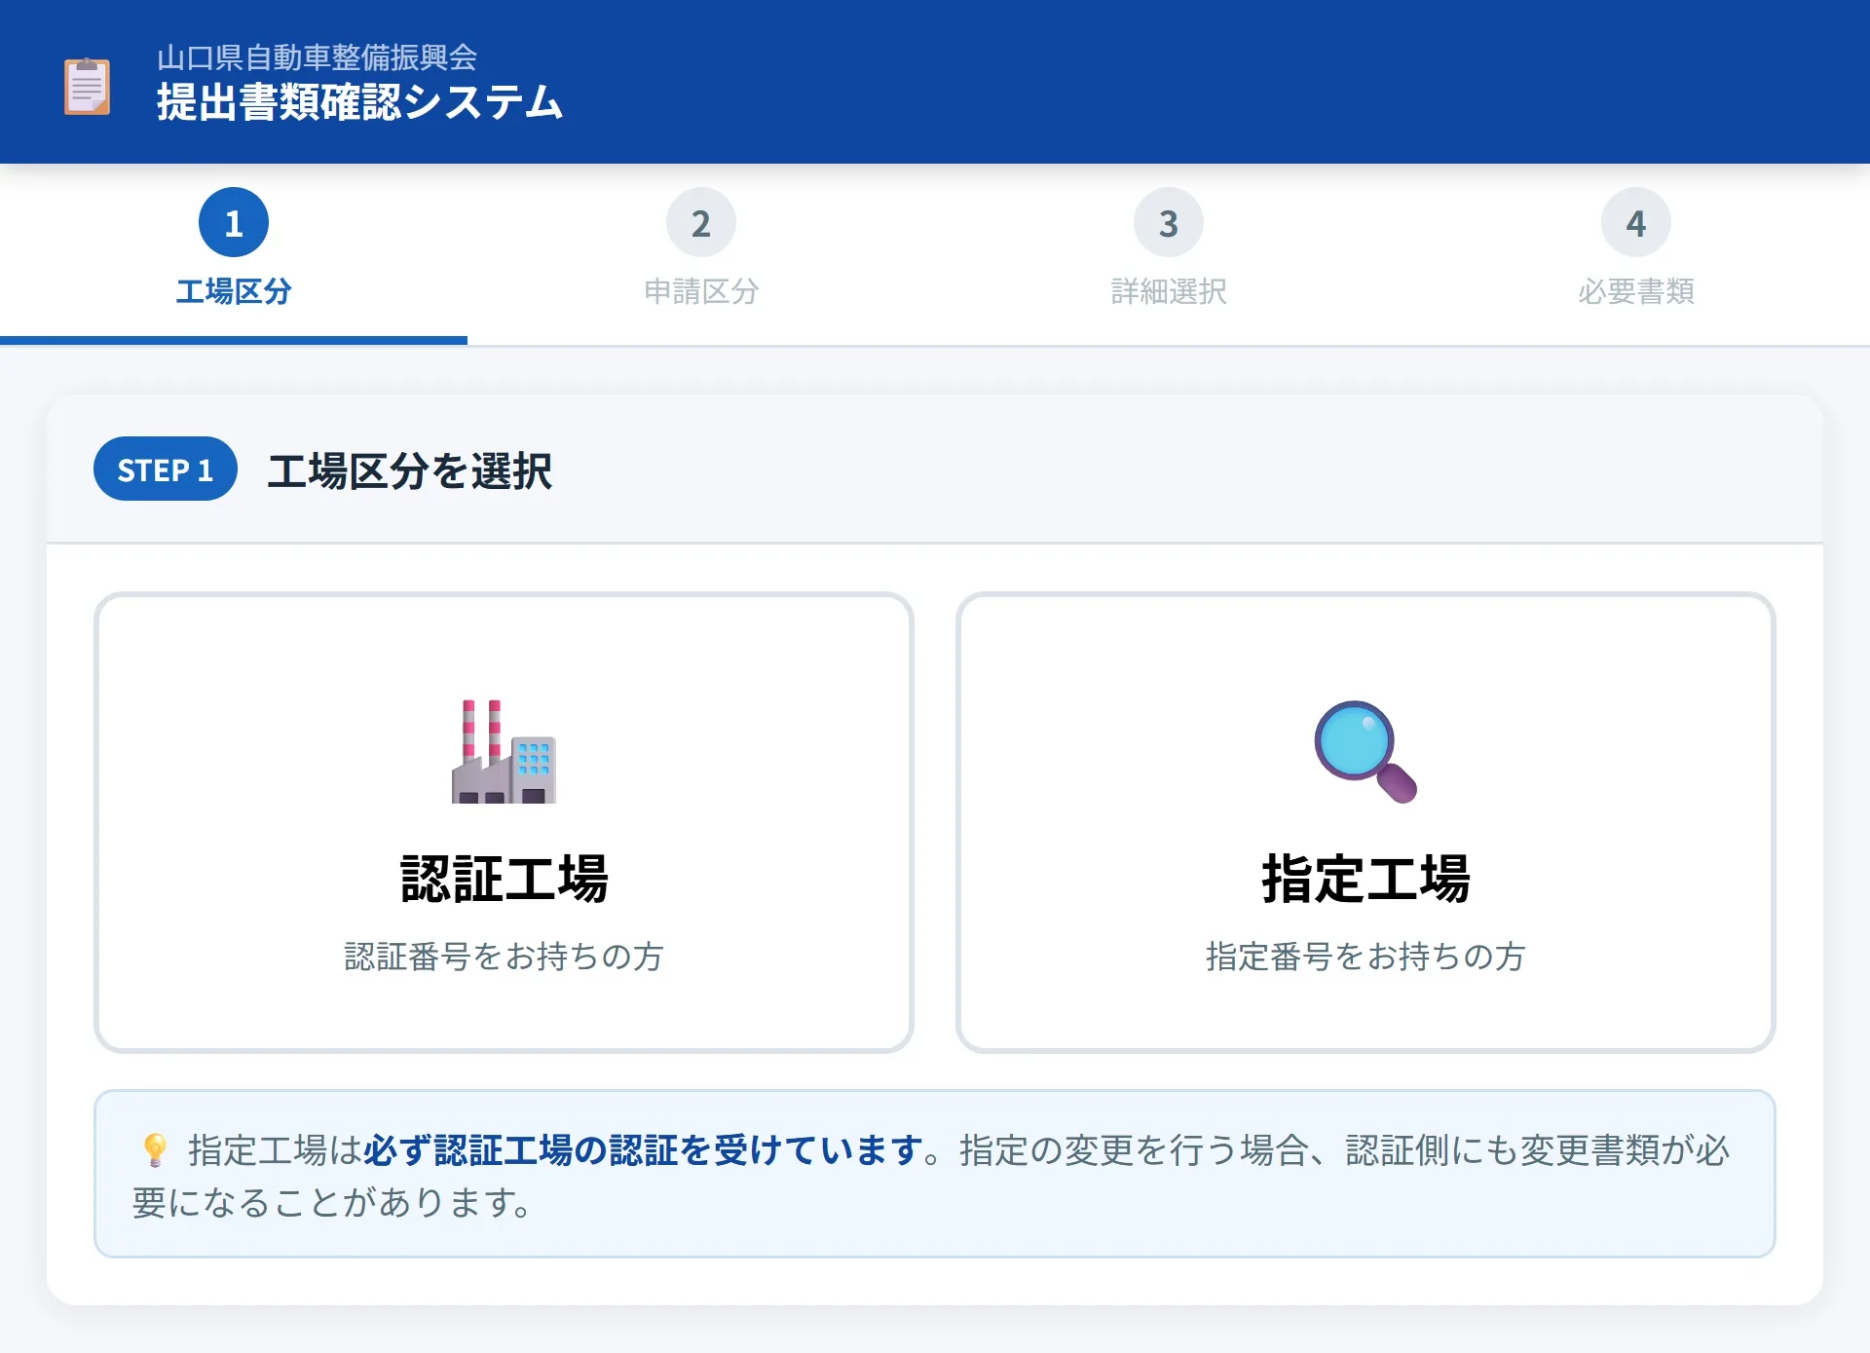Click the 提出書類確認システム title
1870x1353 pixels.
pos(360,102)
